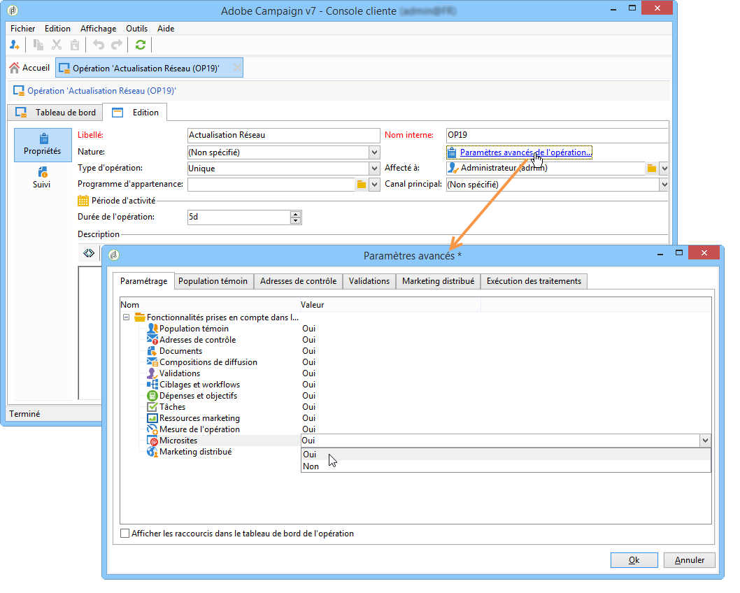Image resolution: width=740 pixels, height=593 pixels.
Task: Click the Annuler button
Action: (x=690, y=560)
